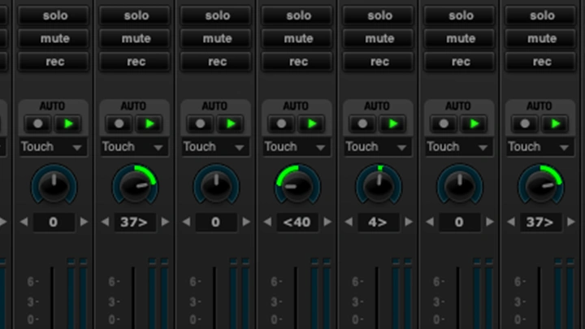Image resolution: width=585 pixels, height=329 pixels.
Task: Click right pan arrow on the leftmost full strip
Action: (84, 223)
